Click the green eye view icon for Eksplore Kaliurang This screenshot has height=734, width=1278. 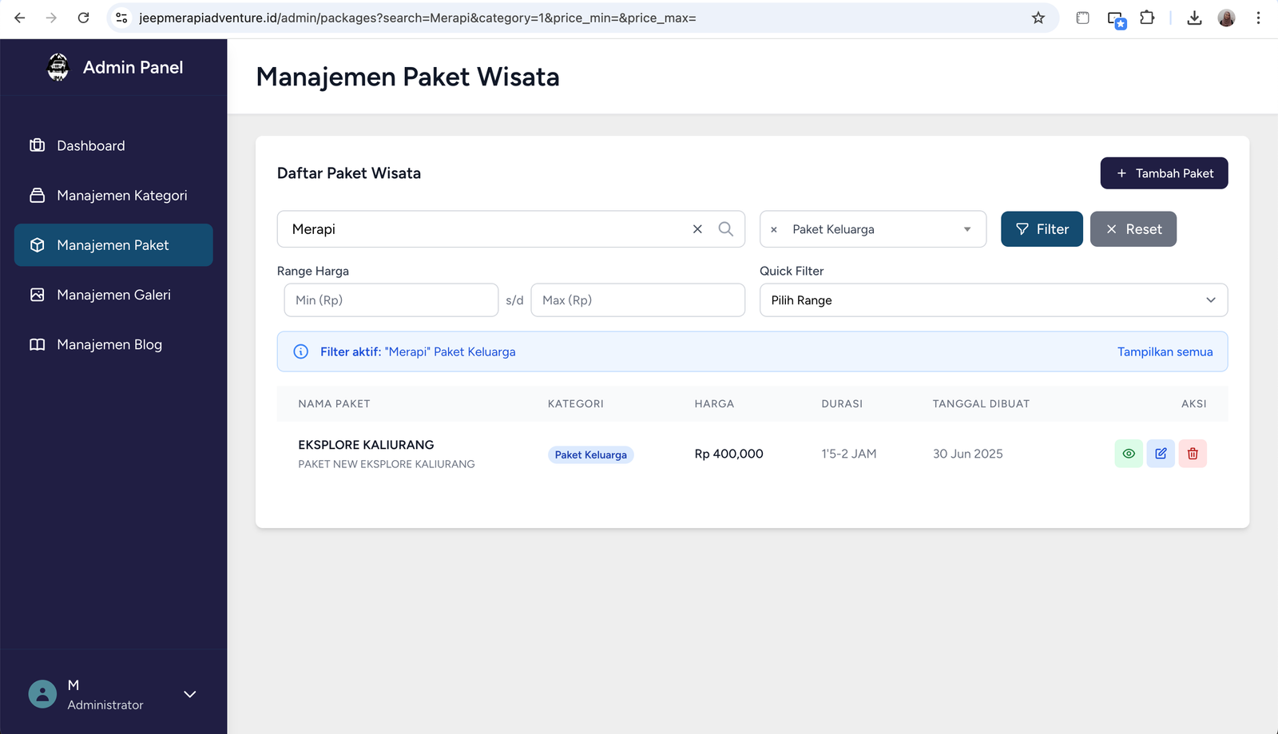click(x=1128, y=454)
